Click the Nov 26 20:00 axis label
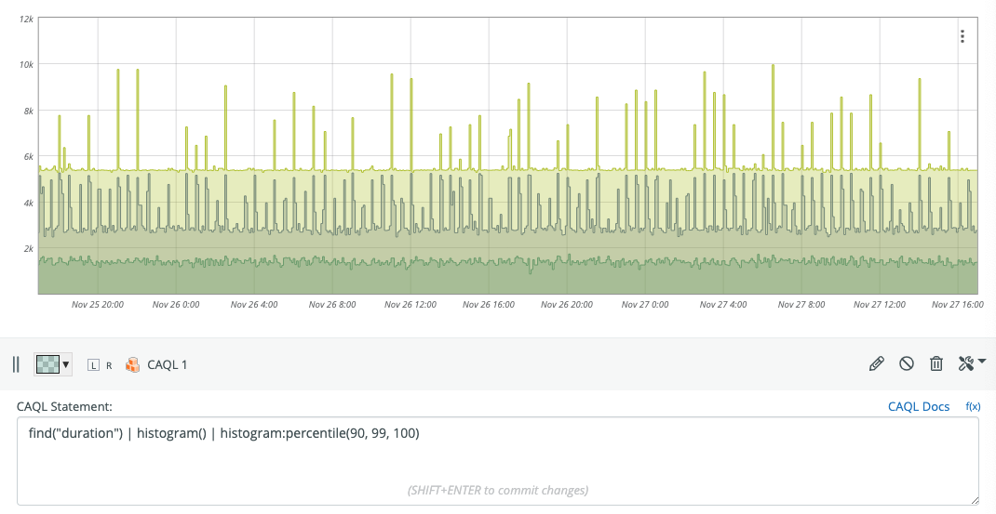This screenshot has width=996, height=514. (x=567, y=305)
